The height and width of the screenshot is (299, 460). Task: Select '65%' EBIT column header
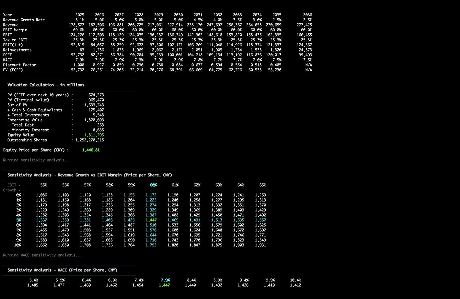click(263, 185)
